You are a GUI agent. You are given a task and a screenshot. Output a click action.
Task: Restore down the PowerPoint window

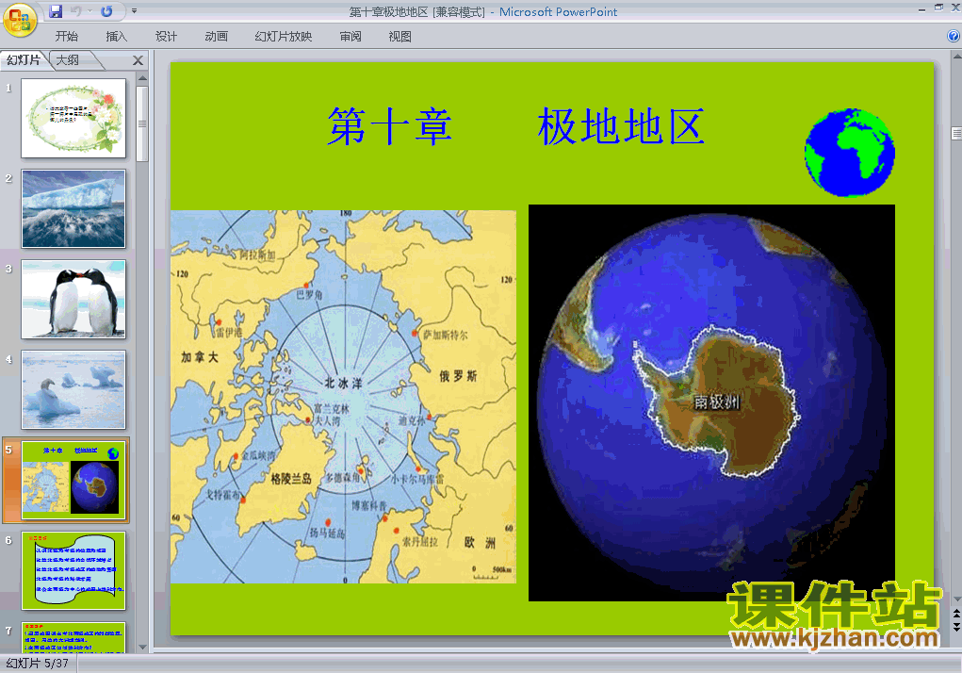click(x=938, y=8)
